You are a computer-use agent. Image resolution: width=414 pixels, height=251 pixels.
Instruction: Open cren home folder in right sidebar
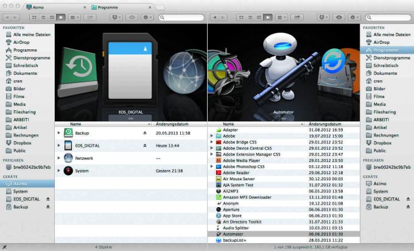pyautogui.click(x=378, y=81)
